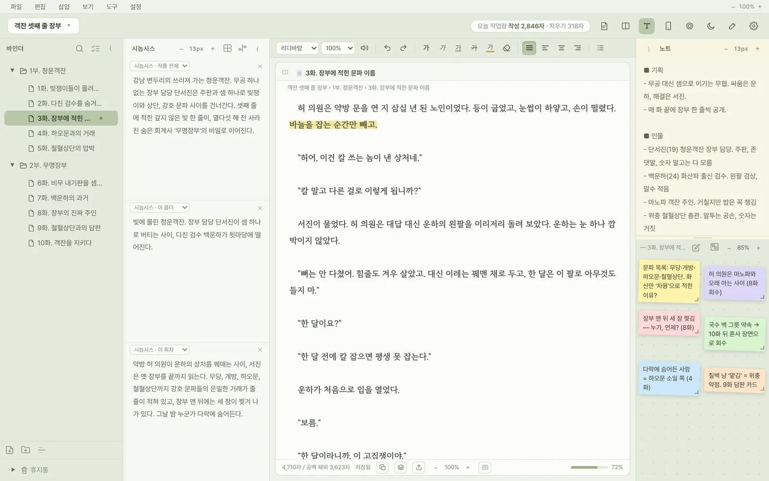Add new document icon at binder bottom
Screen dimensions: 769x481
coord(10,450)
